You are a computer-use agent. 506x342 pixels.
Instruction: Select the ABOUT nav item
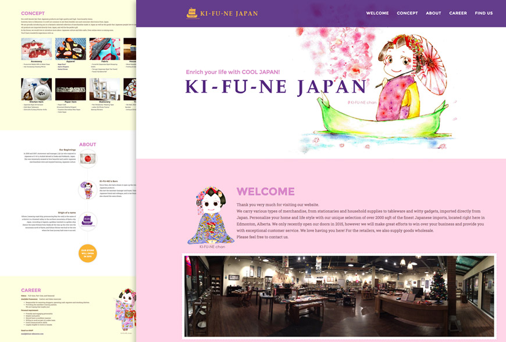point(433,13)
